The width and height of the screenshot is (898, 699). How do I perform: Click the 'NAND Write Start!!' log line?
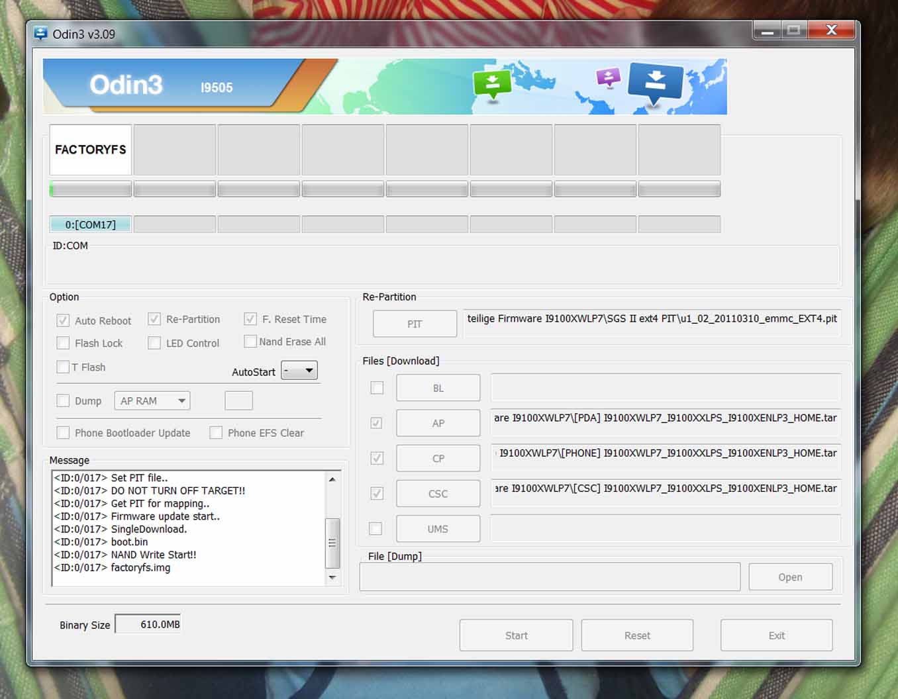coord(125,555)
